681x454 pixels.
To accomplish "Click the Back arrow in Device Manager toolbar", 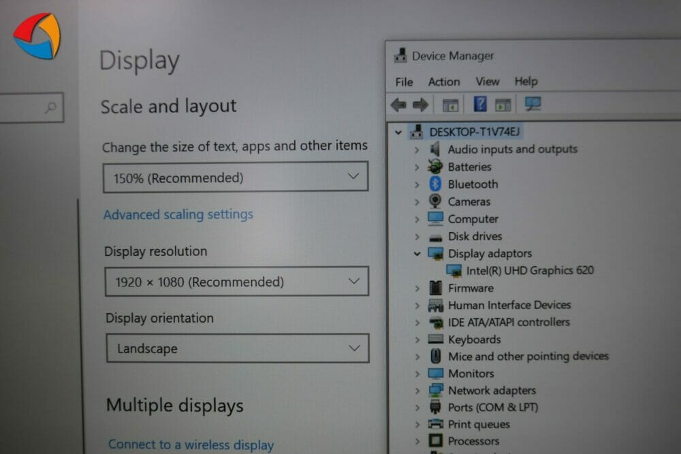I will tap(398, 105).
